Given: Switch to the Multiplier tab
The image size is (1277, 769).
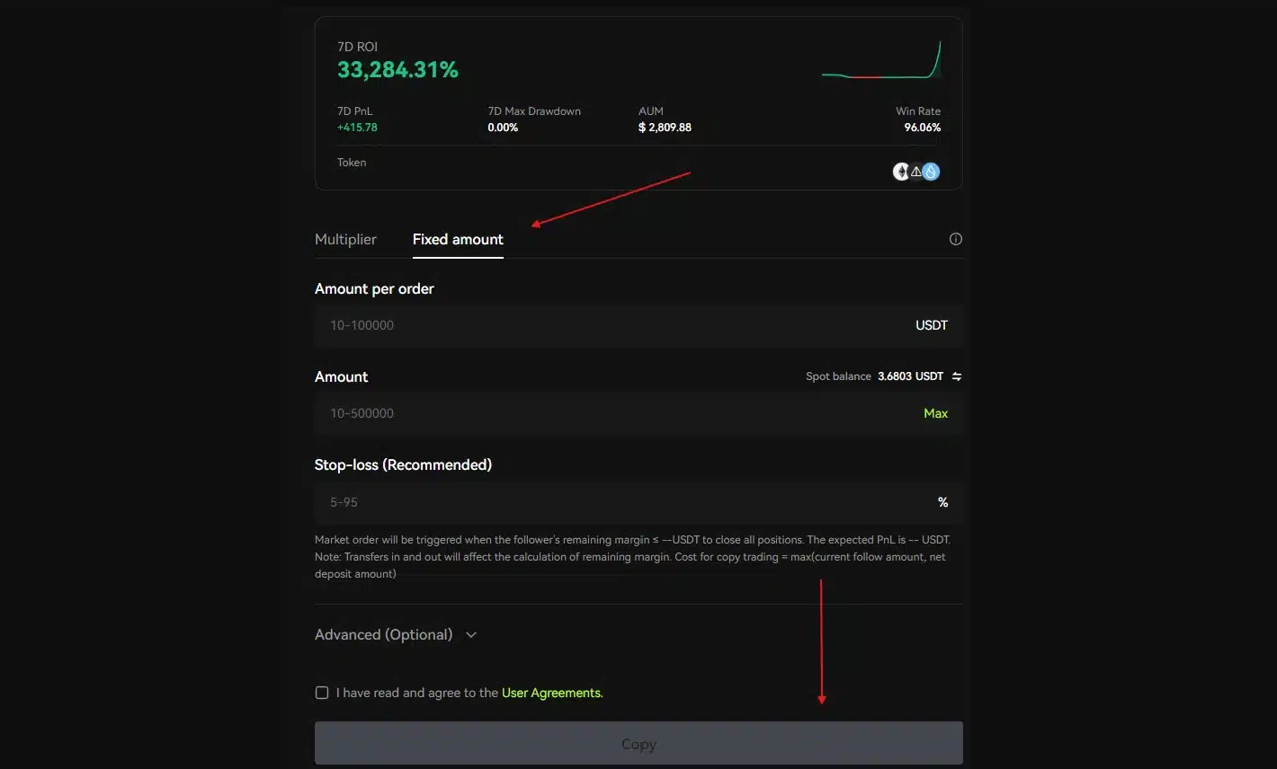Looking at the screenshot, I should click(x=345, y=239).
